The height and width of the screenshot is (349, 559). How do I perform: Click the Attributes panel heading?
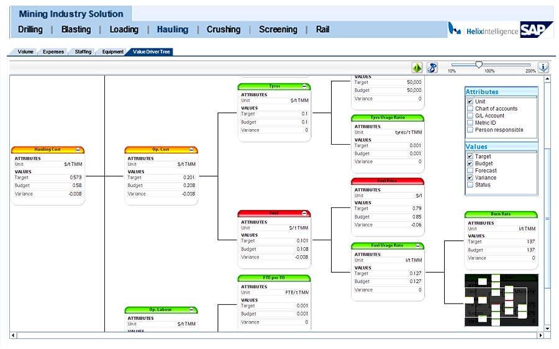(482, 92)
